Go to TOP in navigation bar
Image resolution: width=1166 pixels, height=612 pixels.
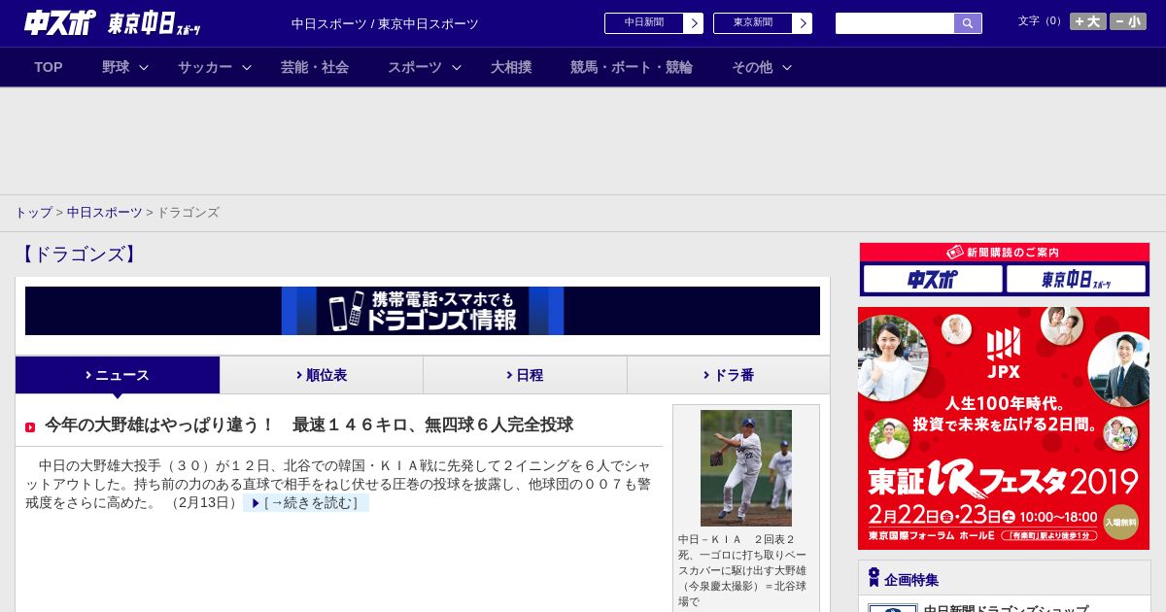[49, 67]
